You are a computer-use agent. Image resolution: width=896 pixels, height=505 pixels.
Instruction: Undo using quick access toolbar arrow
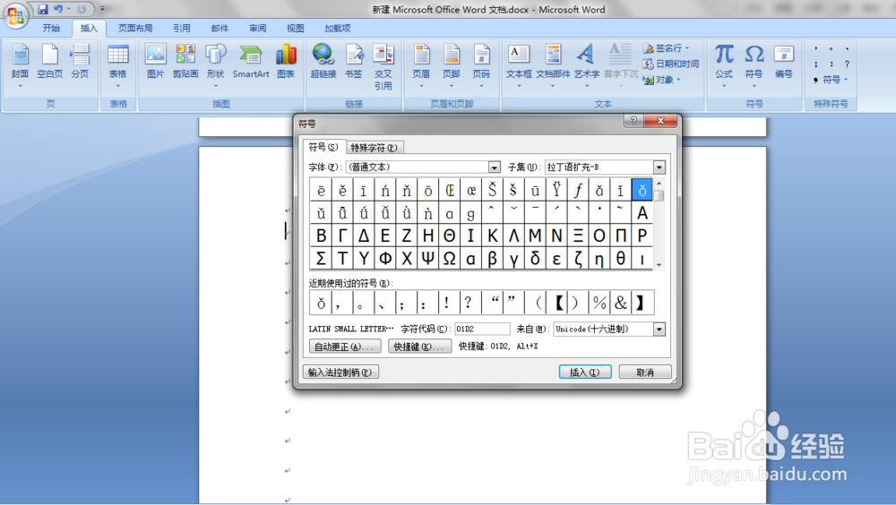pos(58,9)
